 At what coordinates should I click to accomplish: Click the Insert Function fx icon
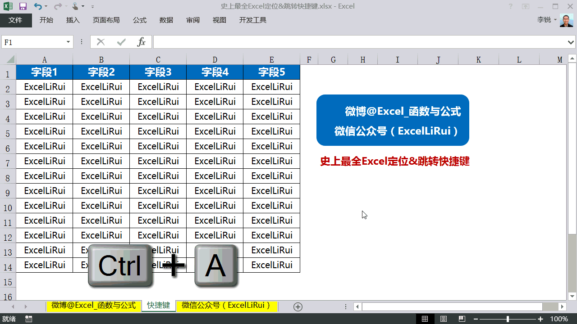[142, 42]
